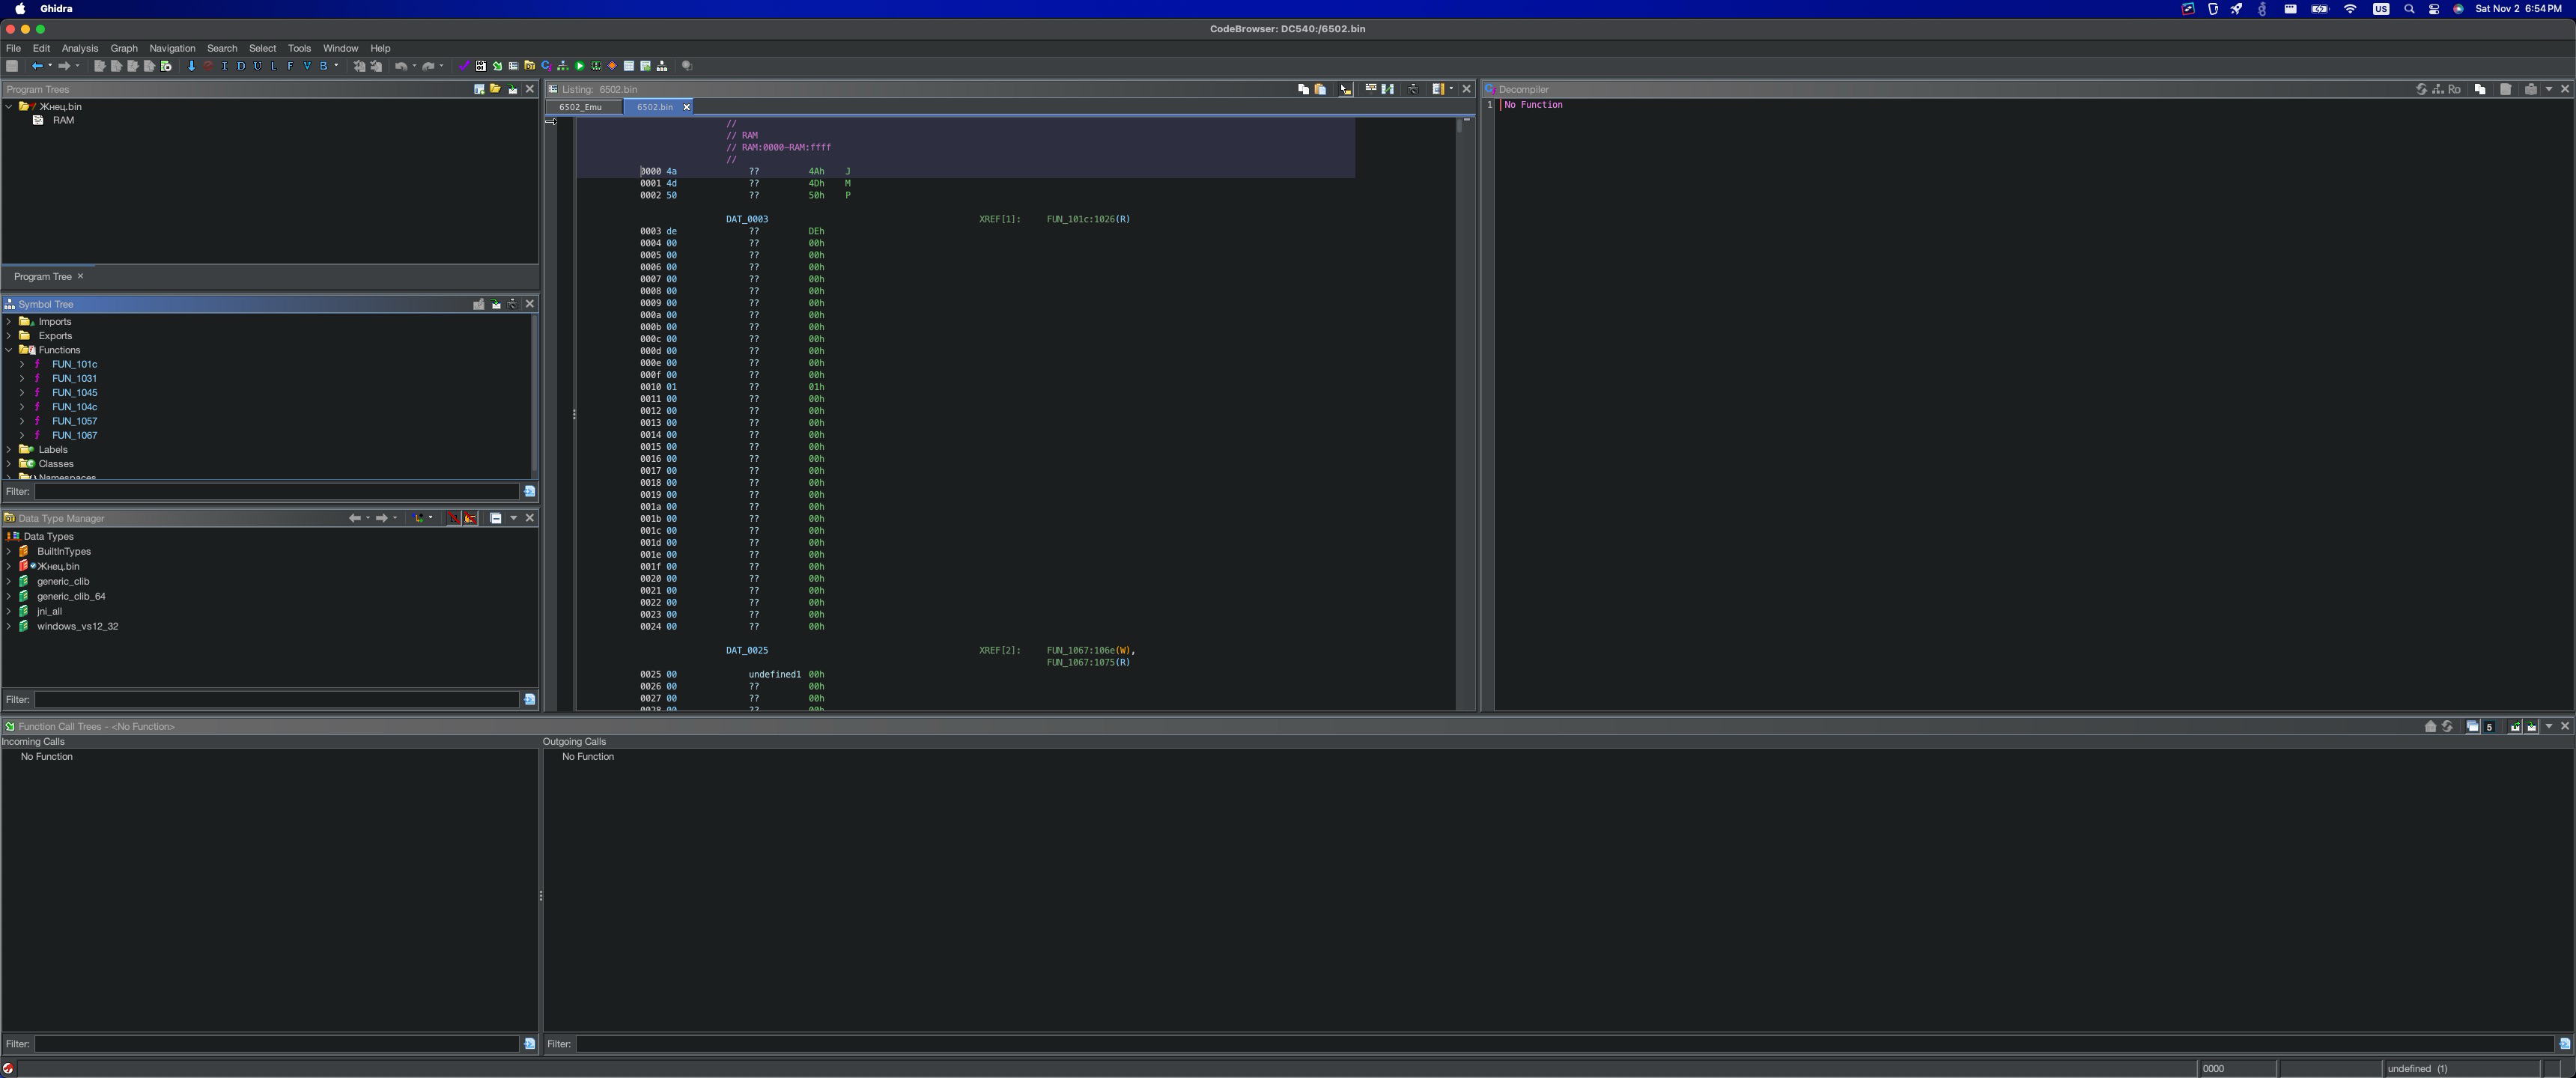2576x1078 pixels.
Task: Click the 'L' next label navigation icon
Action: [274, 66]
